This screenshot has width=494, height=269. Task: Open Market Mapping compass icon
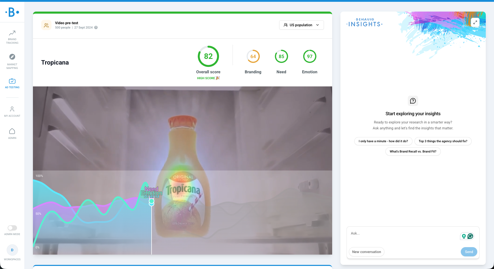(x=12, y=57)
